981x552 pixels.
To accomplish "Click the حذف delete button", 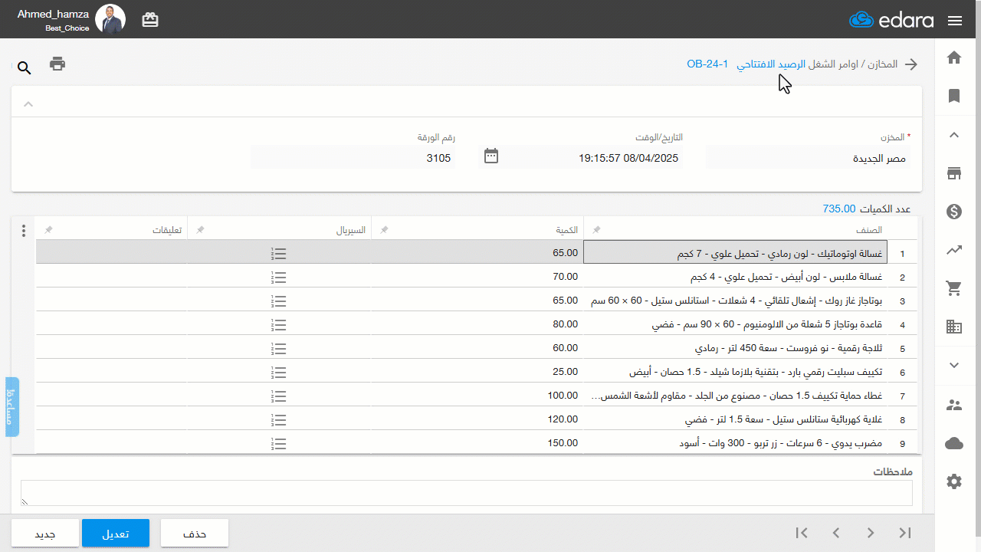I will (195, 533).
